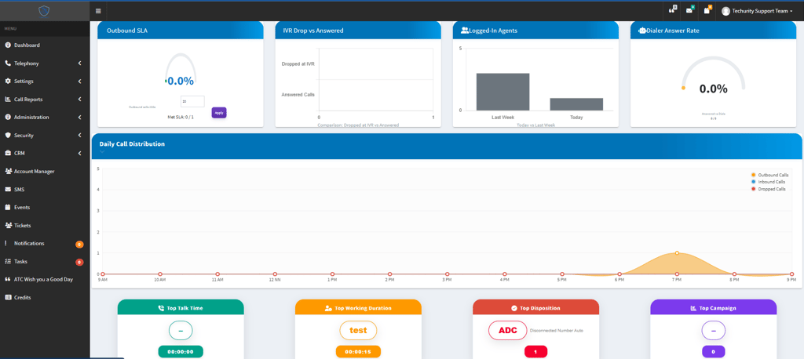Expand the Administration submenu chevron
The height and width of the screenshot is (359, 804).
point(80,118)
